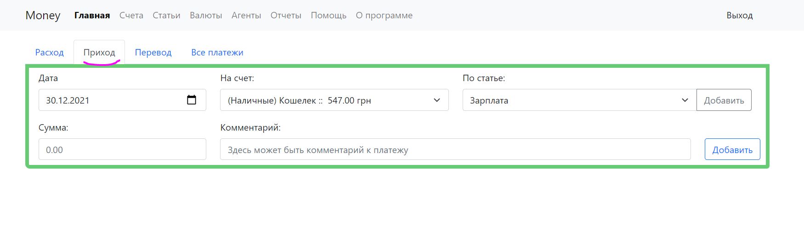804x241 pixels.
Task: Switch to the Перевод tab
Action: 153,52
